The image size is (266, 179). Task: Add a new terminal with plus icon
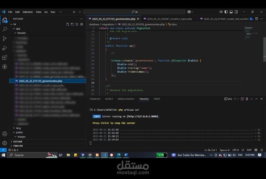pos(235,99)
